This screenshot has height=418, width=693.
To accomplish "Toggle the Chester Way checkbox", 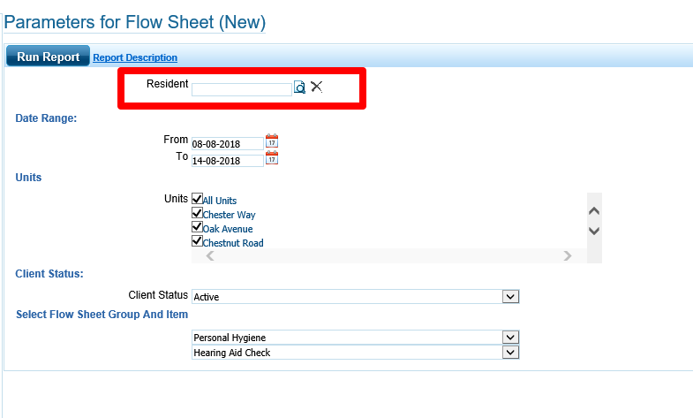I will (197, 213).
